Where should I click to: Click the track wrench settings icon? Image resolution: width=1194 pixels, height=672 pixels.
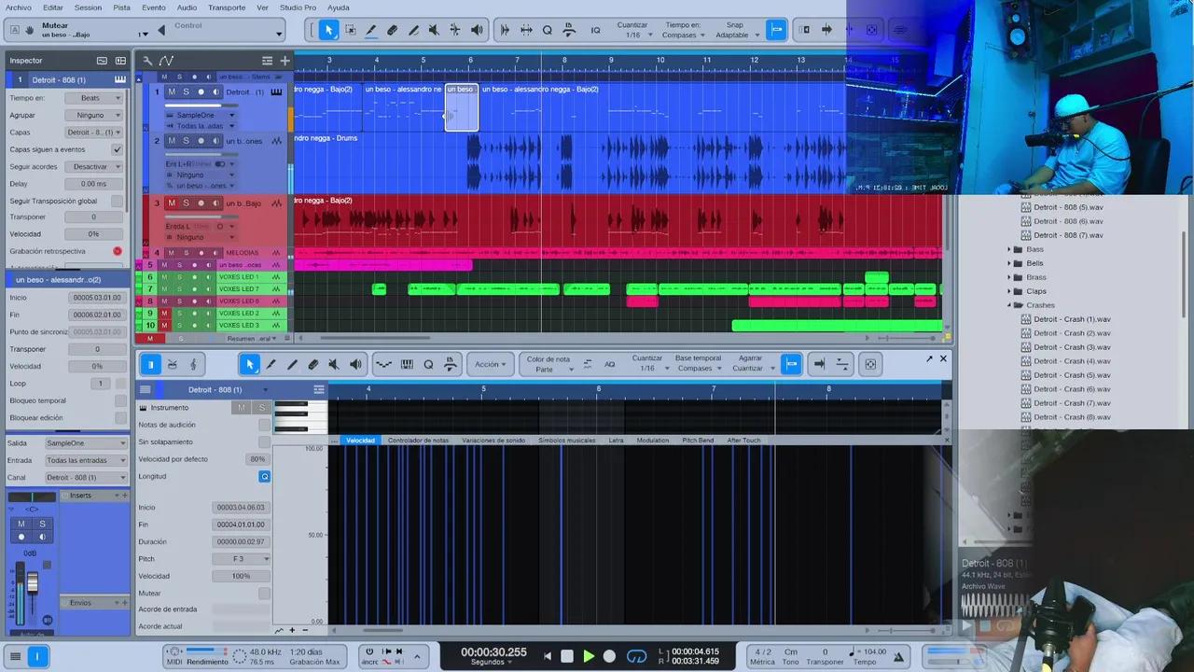click(x=147, y=61)
